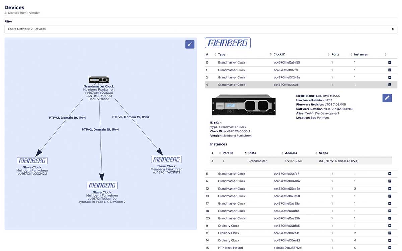402x251 pixels.
Task: Collapse the expanded row 4 details
Action: 390,85
